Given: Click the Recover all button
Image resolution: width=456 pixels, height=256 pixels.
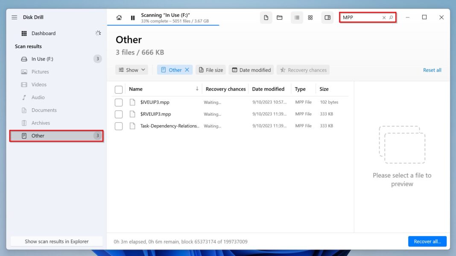Looking at the screenshot, I should click(x=427, y=241).
